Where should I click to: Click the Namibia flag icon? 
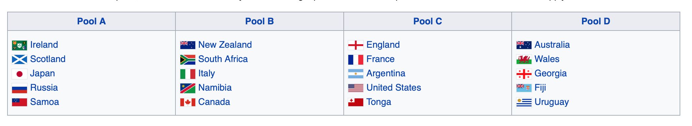tap(188, 88)
